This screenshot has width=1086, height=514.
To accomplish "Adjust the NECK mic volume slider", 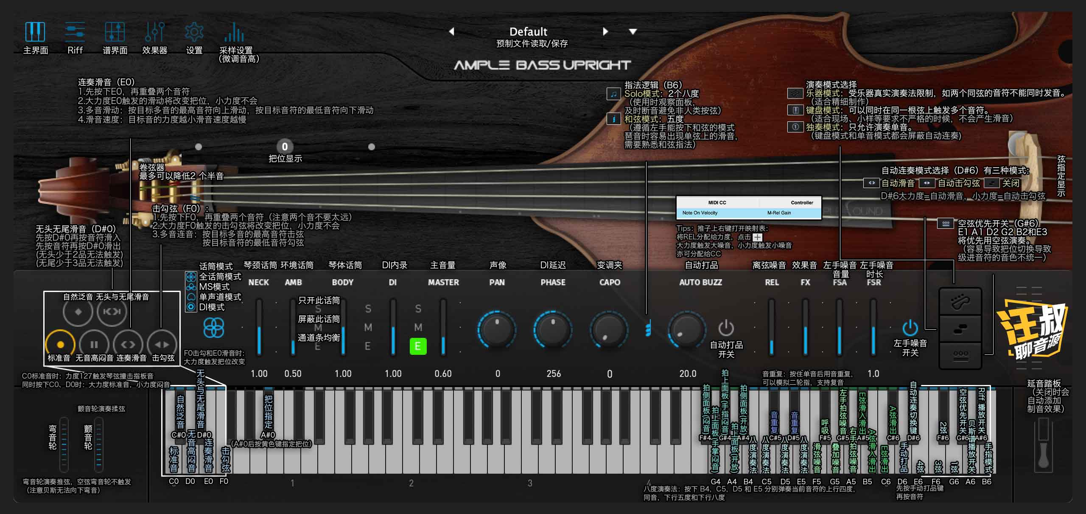I will [x=259, y=327].
